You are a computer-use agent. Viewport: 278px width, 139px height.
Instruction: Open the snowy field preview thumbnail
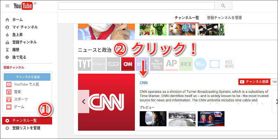coord(182,118)
